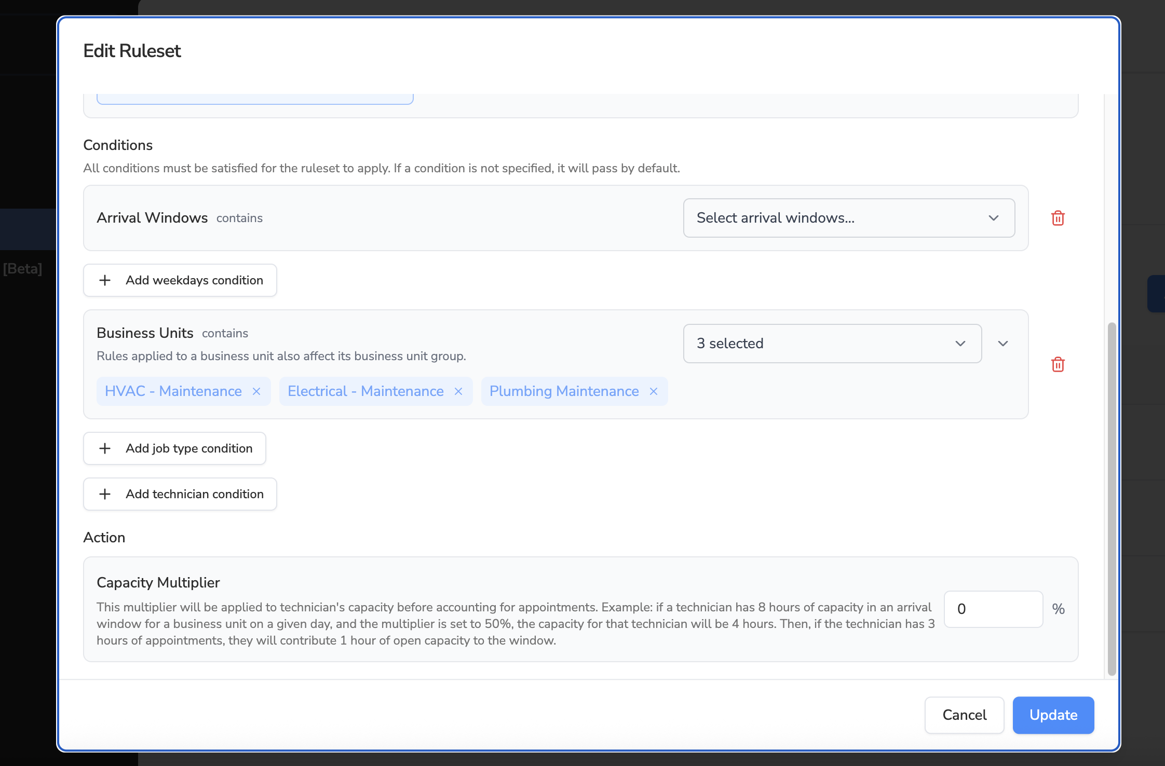Click plus icon for technician condition
Image resolution: width=1165 pixels, height=766 pixels.
[105, 494]
